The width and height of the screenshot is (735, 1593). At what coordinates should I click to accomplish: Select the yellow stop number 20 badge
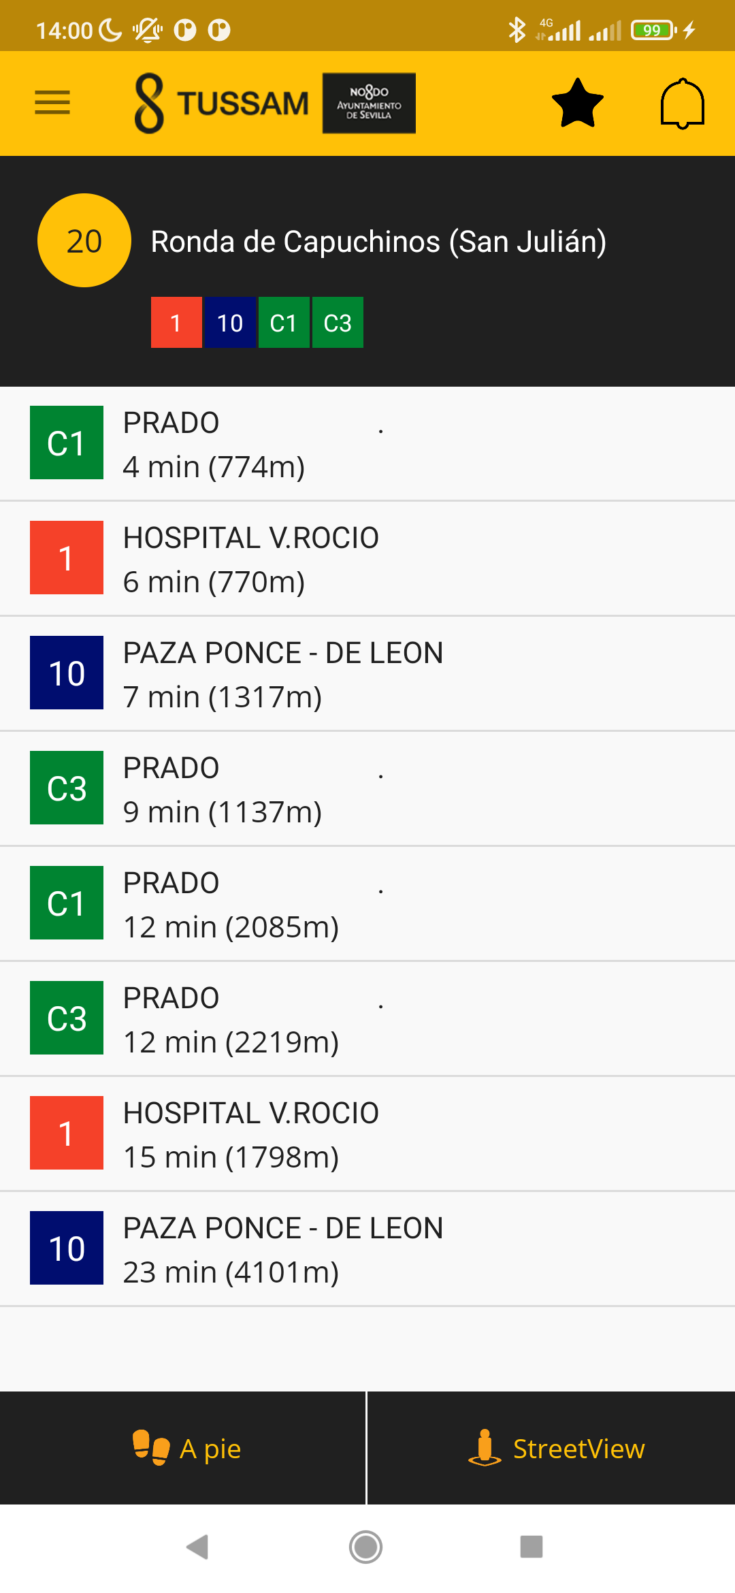84,240
